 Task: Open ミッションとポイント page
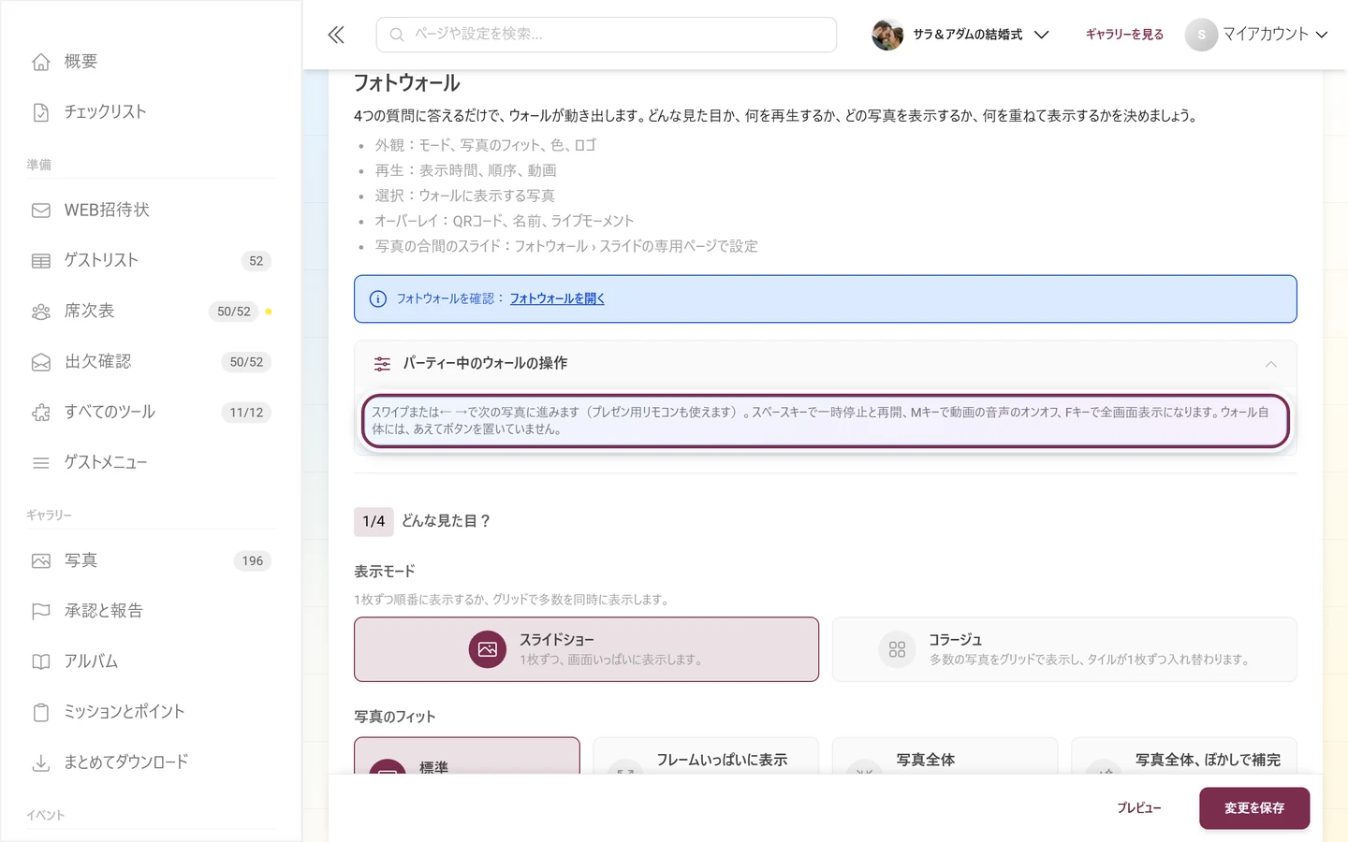click(x=151, y=713)
